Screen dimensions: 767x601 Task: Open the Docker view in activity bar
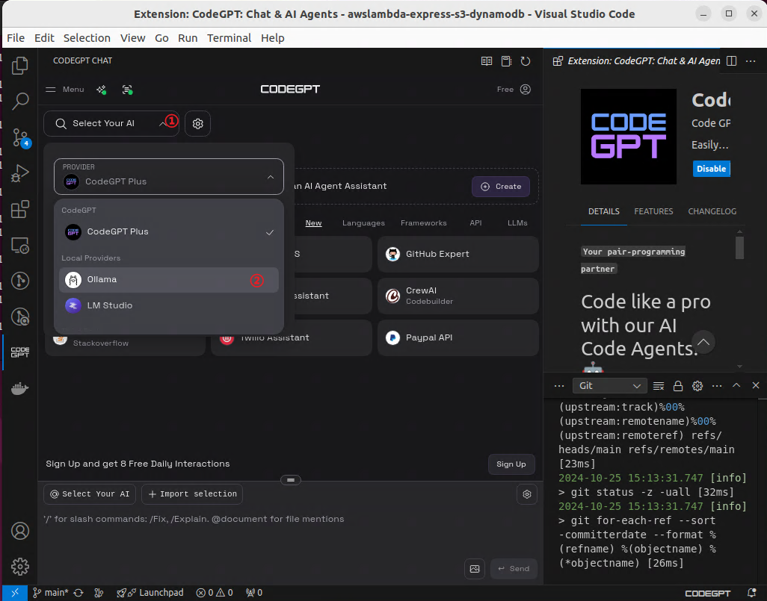(x=20, y=389)
